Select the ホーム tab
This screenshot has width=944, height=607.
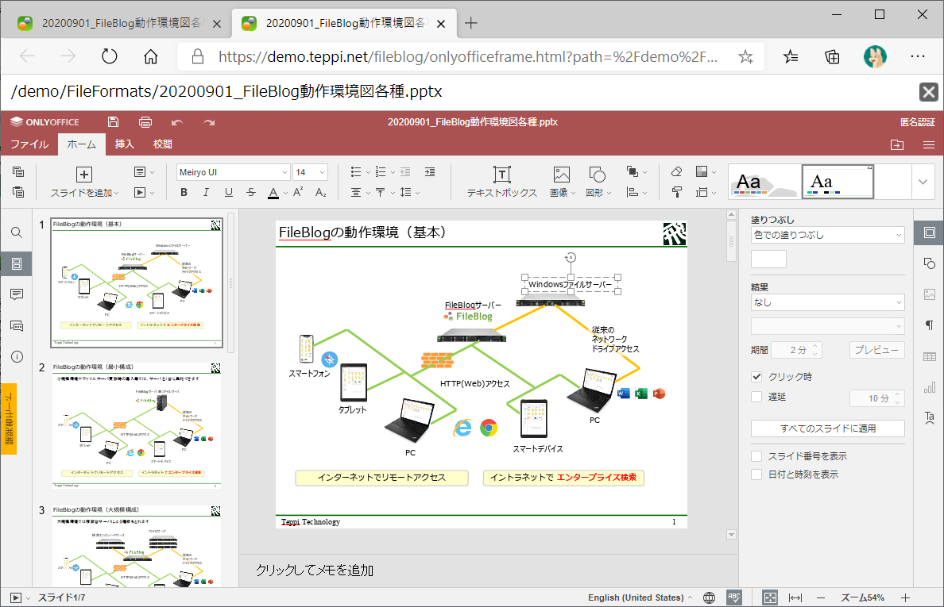point(82,144)
